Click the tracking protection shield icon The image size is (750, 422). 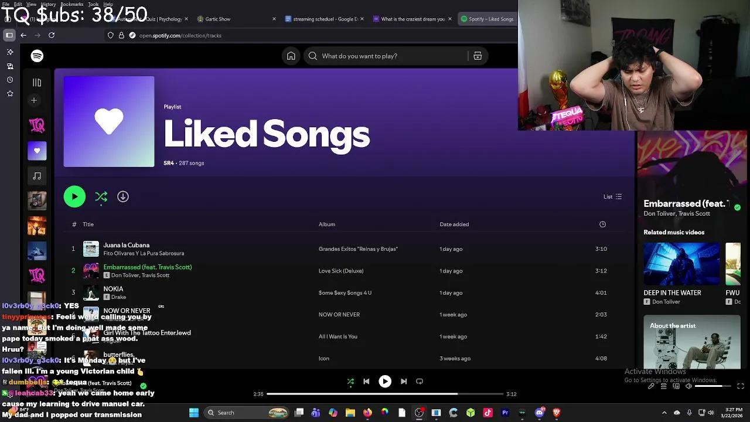pos(110,35)
